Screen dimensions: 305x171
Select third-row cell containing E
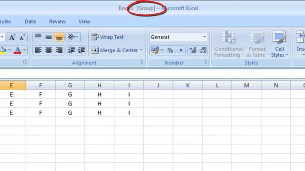point(13,113)
